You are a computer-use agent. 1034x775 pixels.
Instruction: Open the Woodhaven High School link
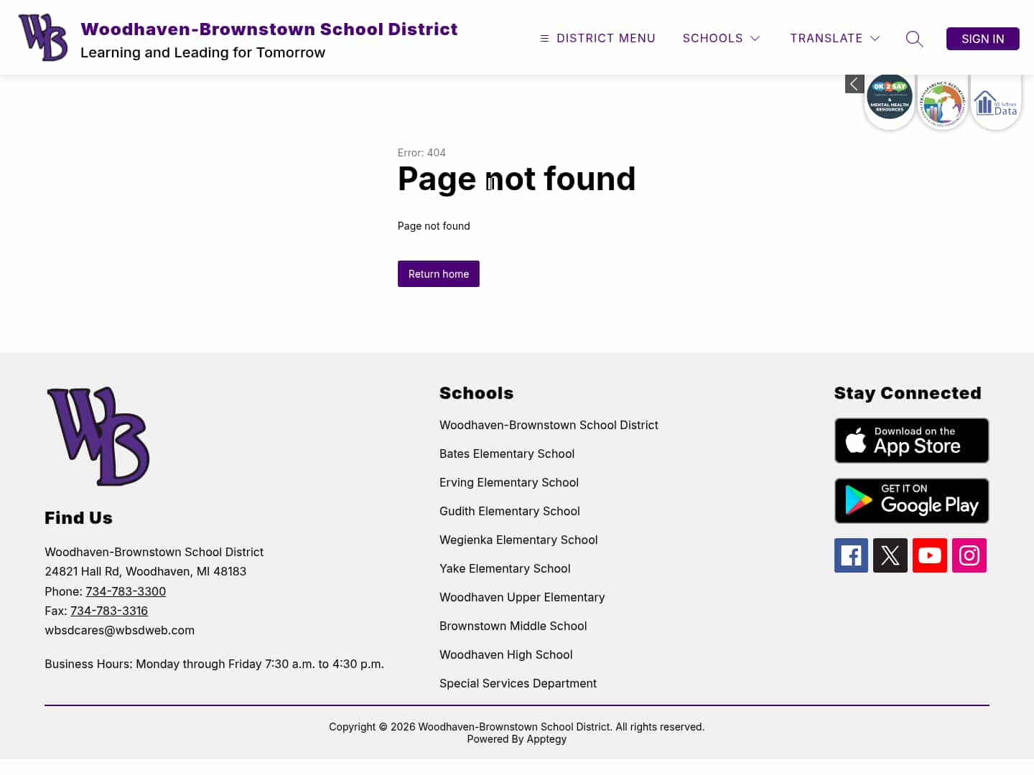point(506,654)
